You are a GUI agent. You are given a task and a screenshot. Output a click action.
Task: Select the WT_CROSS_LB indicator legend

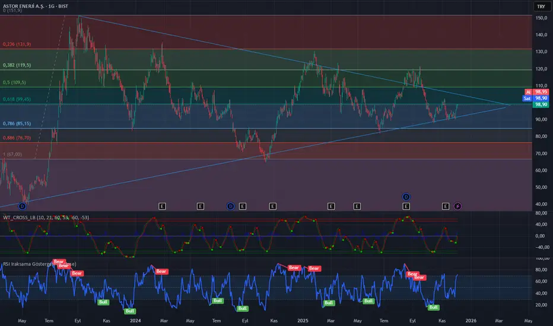click(46, 218)
